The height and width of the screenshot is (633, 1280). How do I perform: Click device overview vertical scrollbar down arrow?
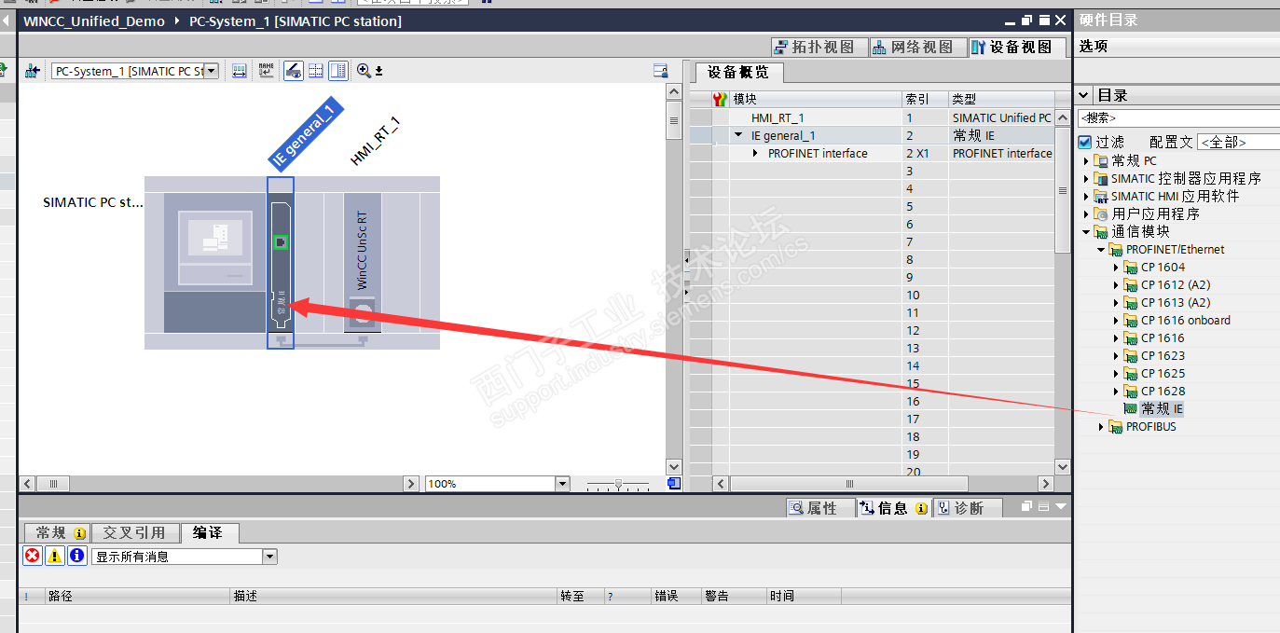[x=1063, y=466]
